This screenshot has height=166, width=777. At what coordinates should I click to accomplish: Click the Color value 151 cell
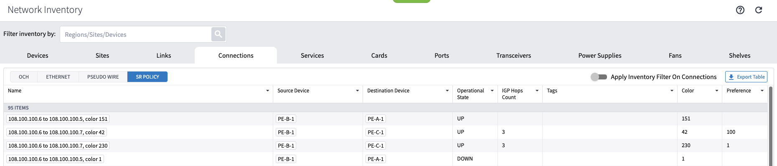686,119
